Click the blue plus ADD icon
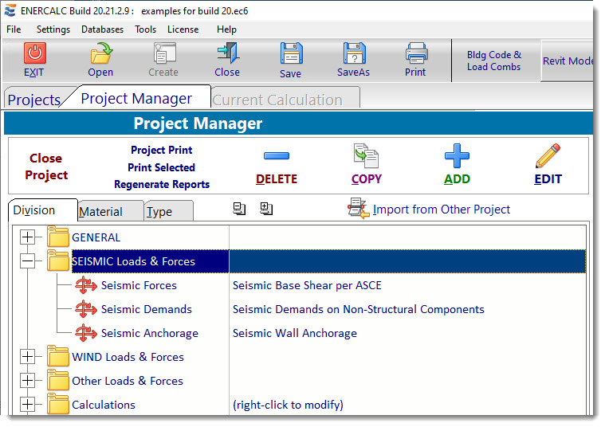The image size is (605, 427). pos(457,155)
